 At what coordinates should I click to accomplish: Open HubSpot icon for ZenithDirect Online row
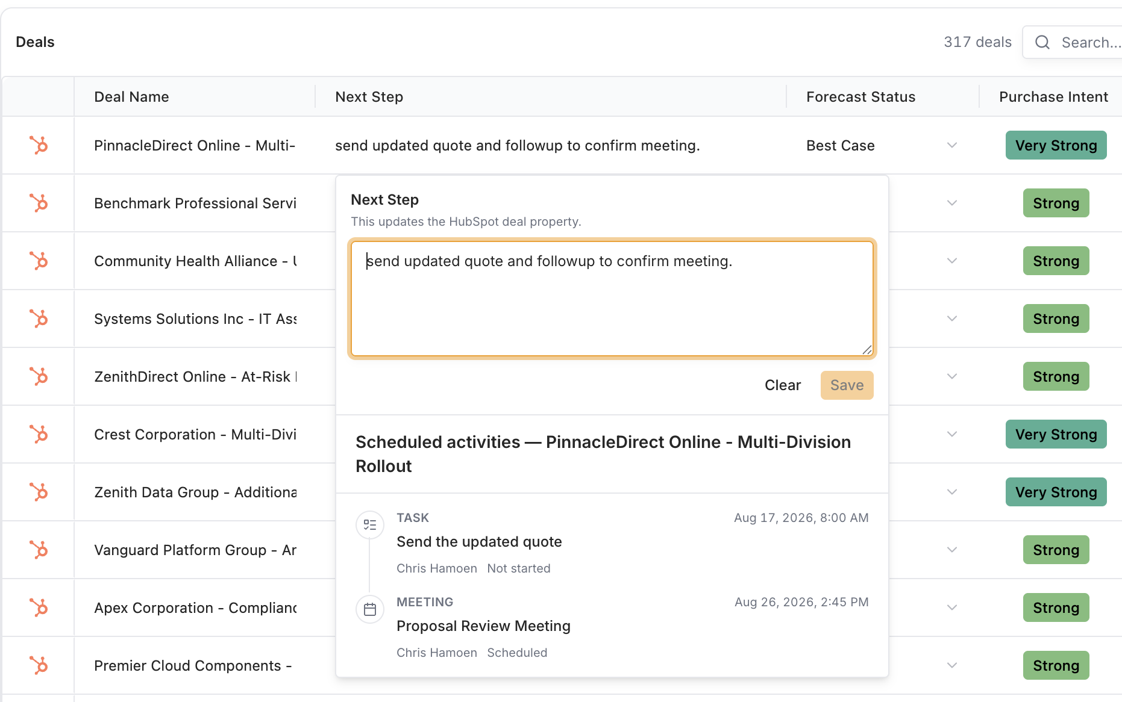39,376
